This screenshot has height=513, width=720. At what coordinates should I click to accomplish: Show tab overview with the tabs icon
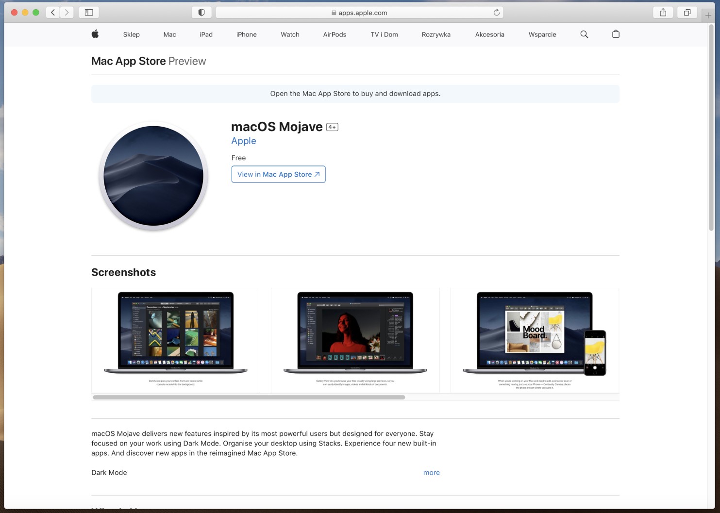(687, 13)
